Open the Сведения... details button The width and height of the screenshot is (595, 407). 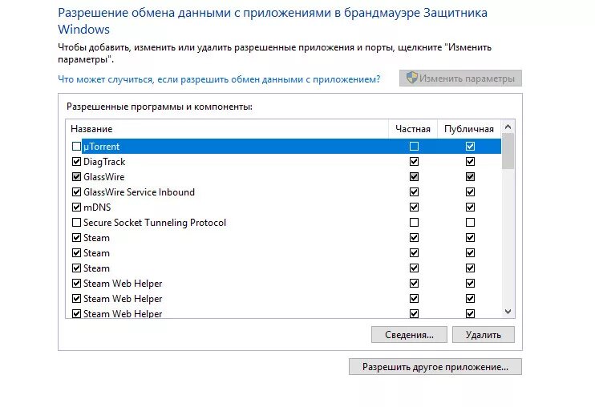click(x=409, y=335)
